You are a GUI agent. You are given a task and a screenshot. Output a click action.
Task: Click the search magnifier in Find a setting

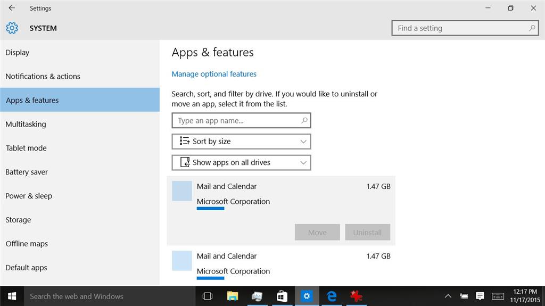tap(532, 28)
